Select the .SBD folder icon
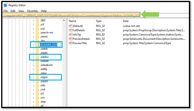Viewport: 194px width, 111px height. [x=37, y=20]
